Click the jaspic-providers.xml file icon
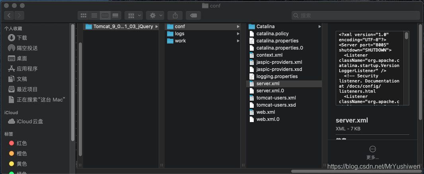The image size is (424, 174). [x=252, y=62]
